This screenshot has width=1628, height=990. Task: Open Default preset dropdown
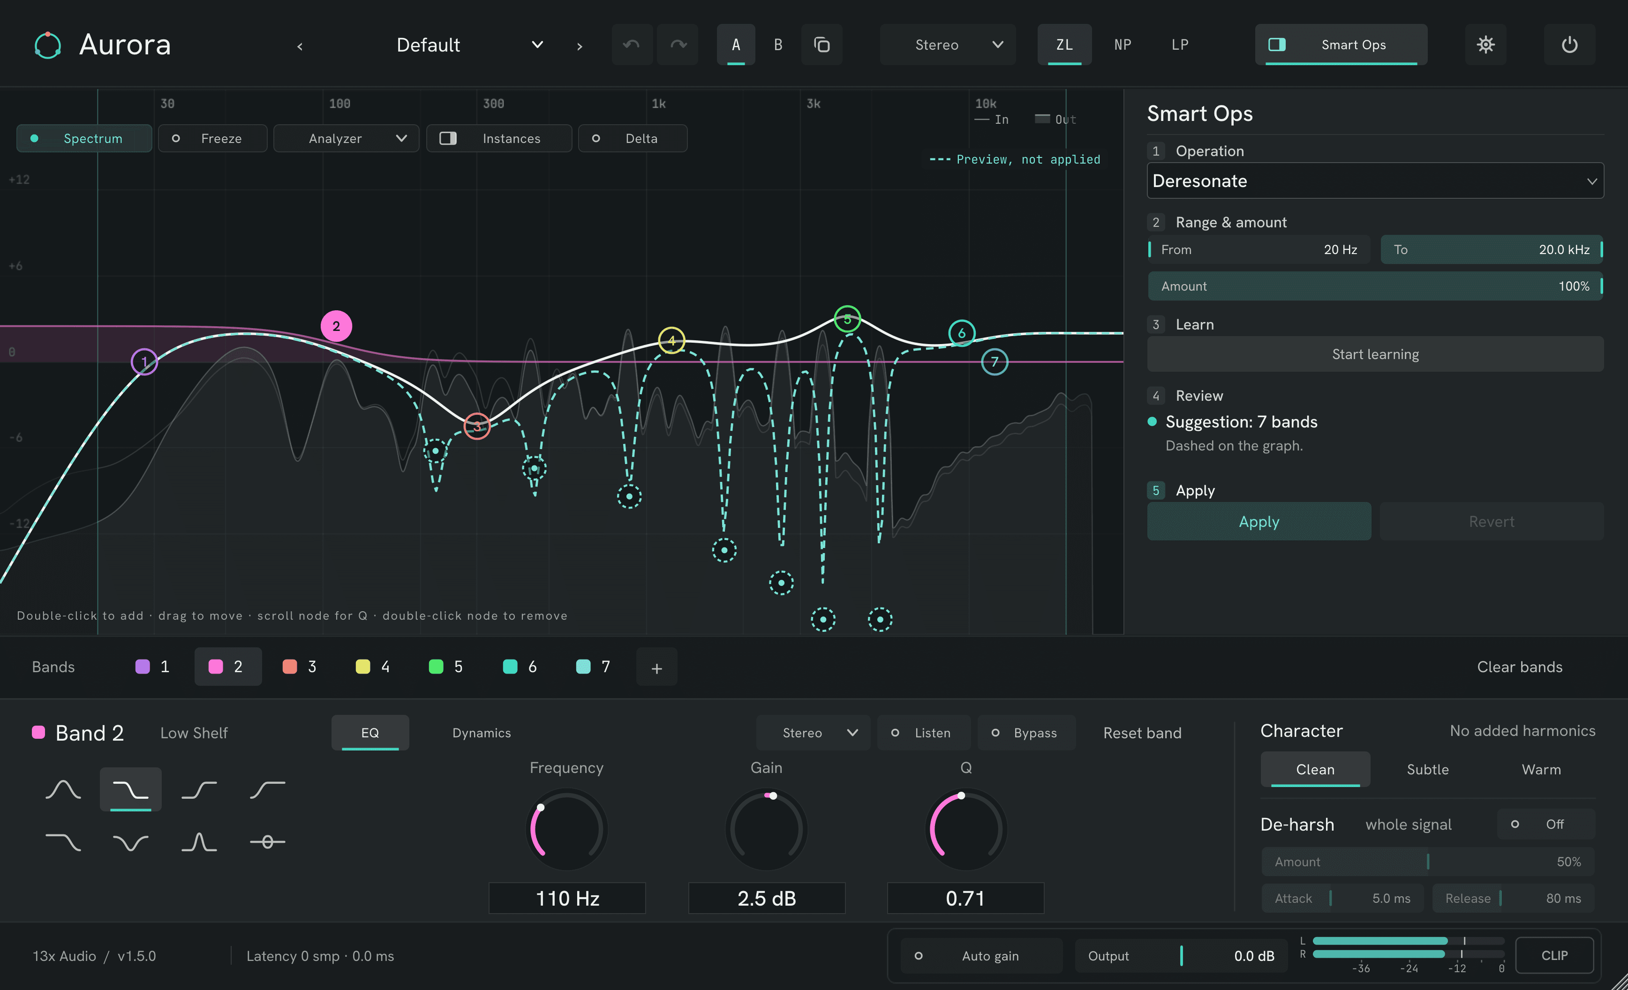pos(470,45)
